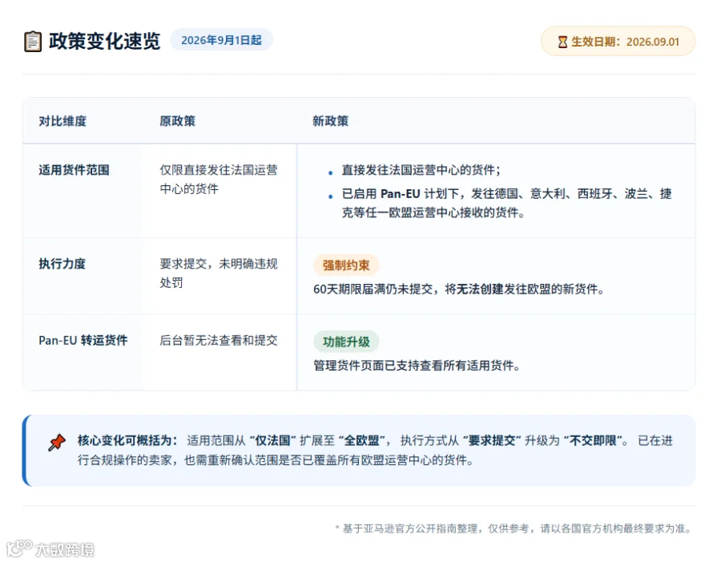
Task: Click the hourglass icon in 生效日期 badge
Action: point(562,42)
